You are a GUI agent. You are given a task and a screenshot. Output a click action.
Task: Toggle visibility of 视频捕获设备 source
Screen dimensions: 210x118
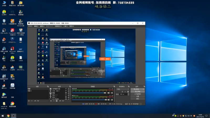66,89
